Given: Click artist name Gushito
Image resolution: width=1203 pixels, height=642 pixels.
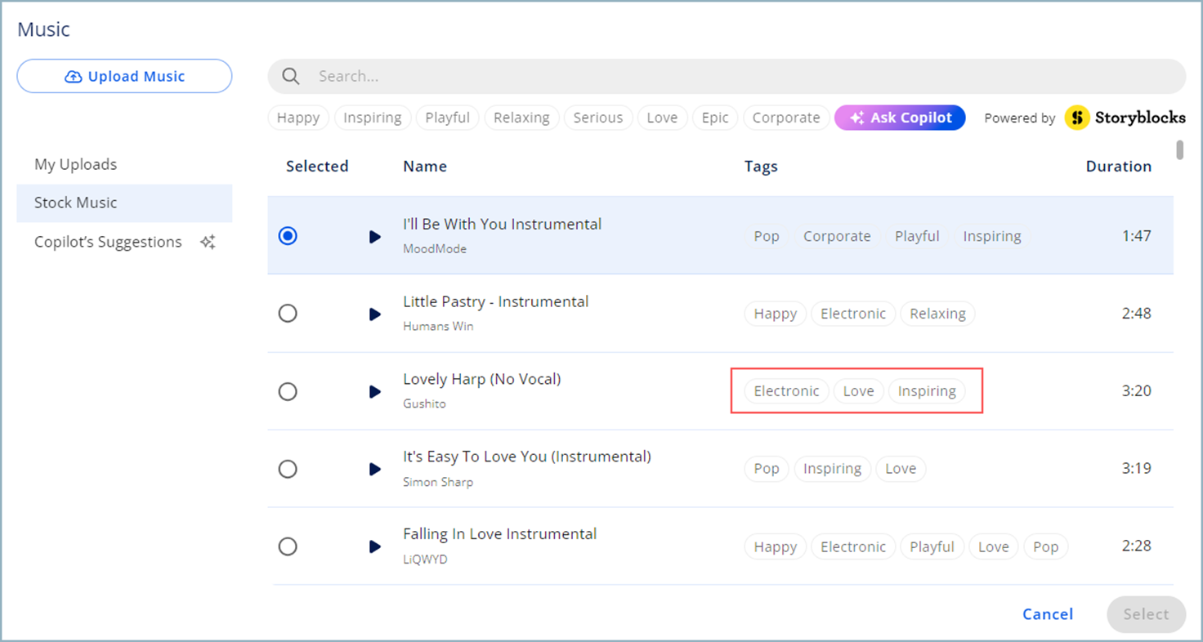Looking at the screenshot, I should coord(424,404).
